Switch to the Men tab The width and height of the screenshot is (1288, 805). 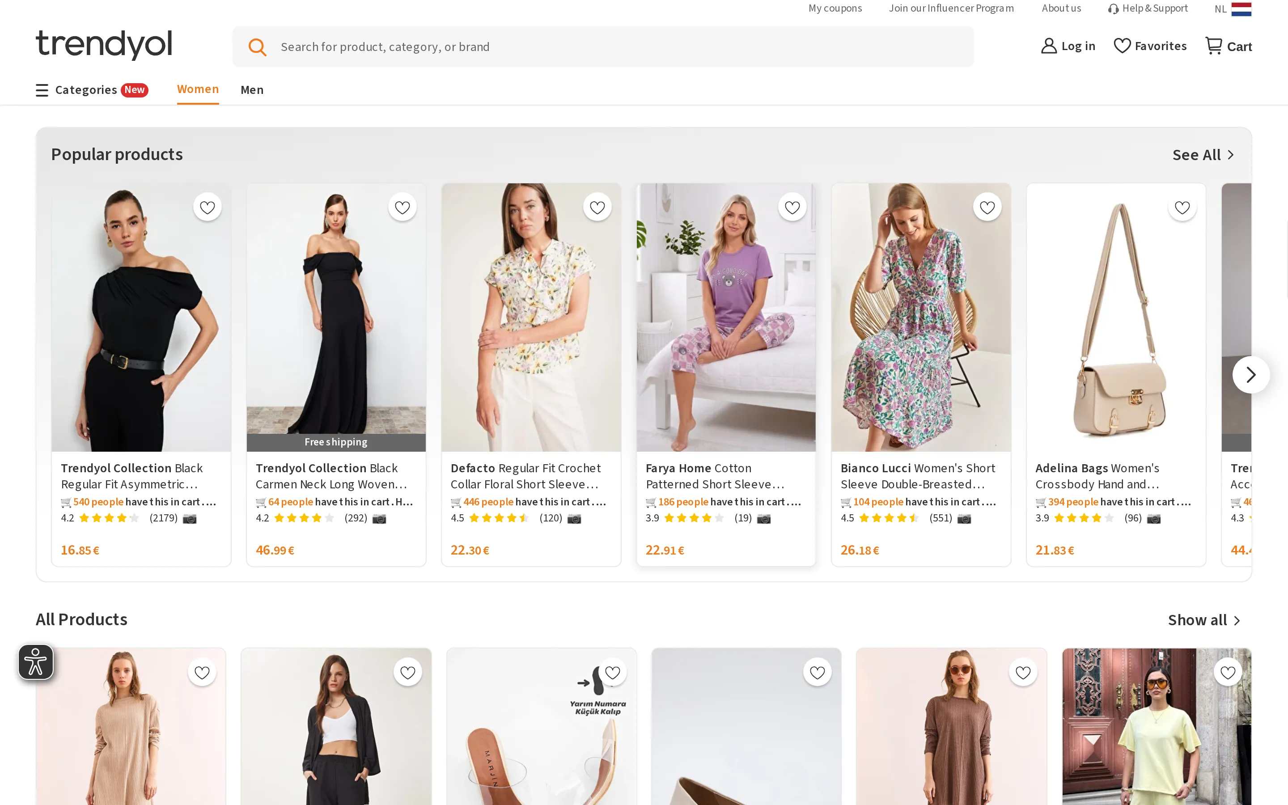[252, 90]
